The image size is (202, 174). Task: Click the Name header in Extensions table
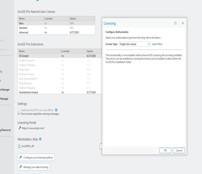[x=39, y=51]
